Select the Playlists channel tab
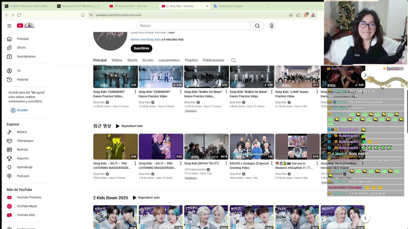Screen dimensions: 408x229 tap(191, 60)
